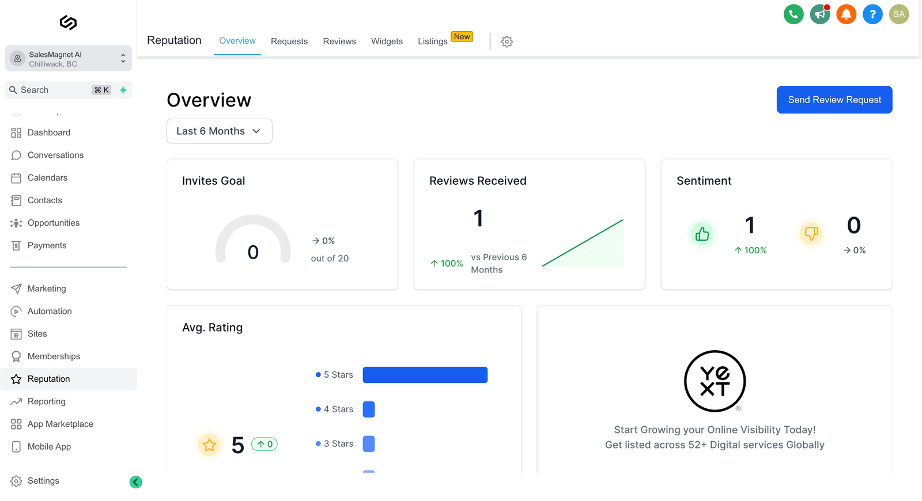The image size is (922, 501).
Task: Open the SA user avatar menu
Action: (898, 14)
